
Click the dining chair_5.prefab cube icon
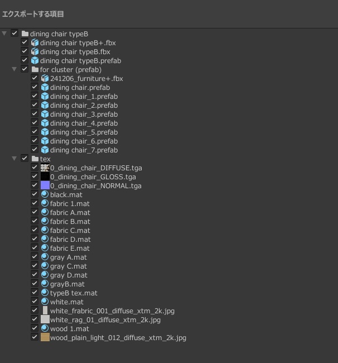[x=45, y=132]
